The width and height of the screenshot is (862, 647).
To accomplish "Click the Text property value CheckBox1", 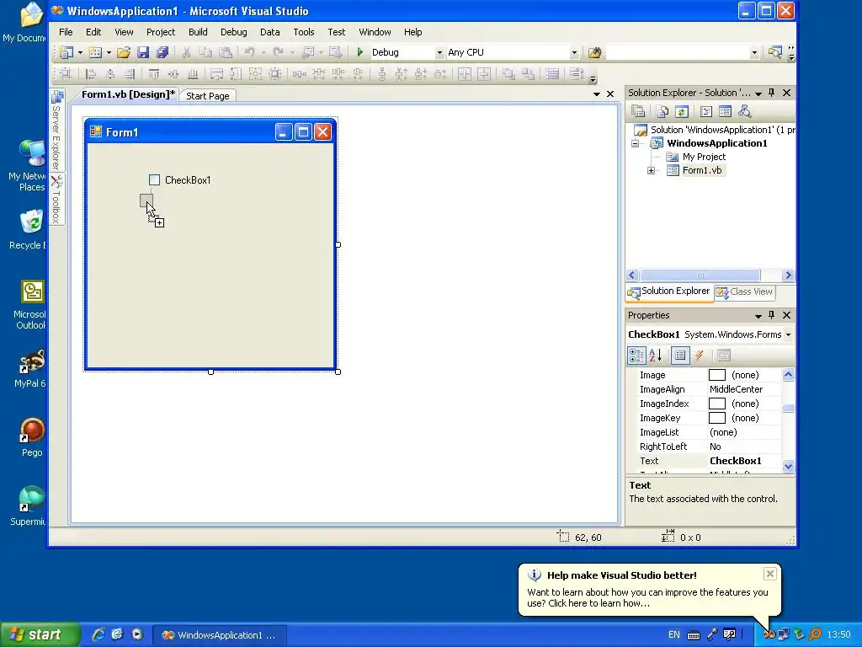I will pyautogui.click(x=735, y=461).
